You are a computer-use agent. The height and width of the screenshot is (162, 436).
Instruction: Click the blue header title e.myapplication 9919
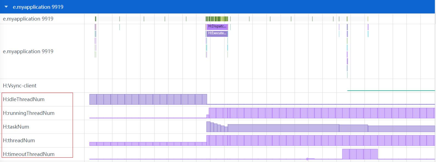[38, 7]
